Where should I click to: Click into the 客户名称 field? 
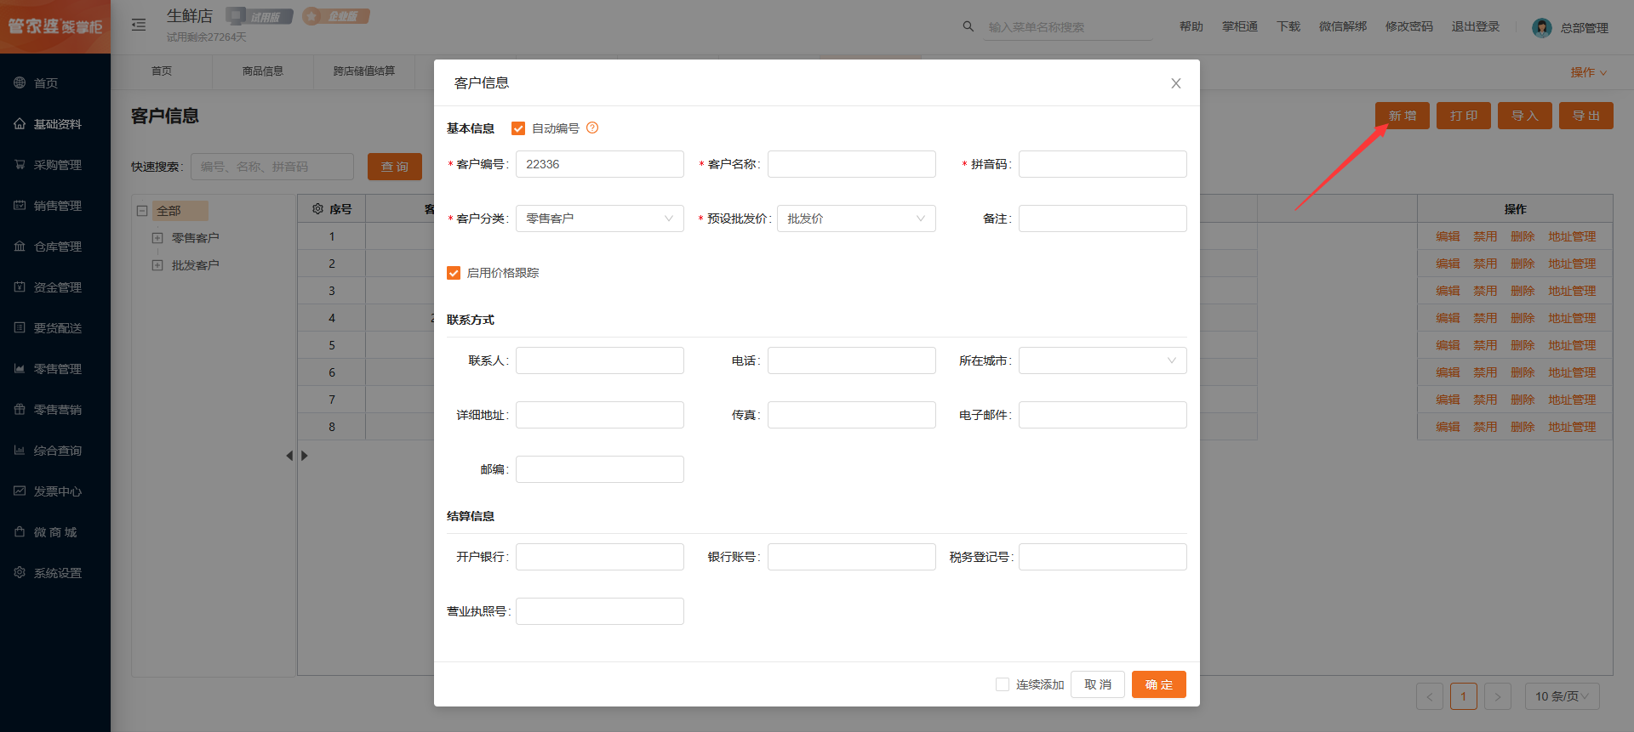click(x=852, y=164)
